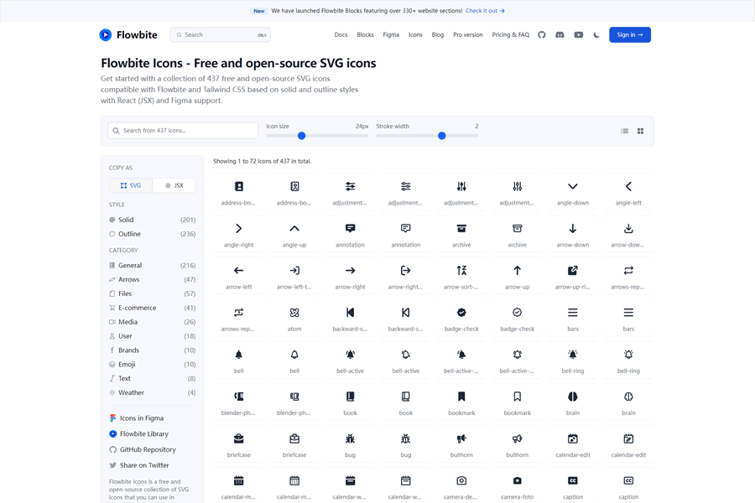Go to Pricing & FAQ page
This screenshot has height=503, width=755.
tap(510, 35)
